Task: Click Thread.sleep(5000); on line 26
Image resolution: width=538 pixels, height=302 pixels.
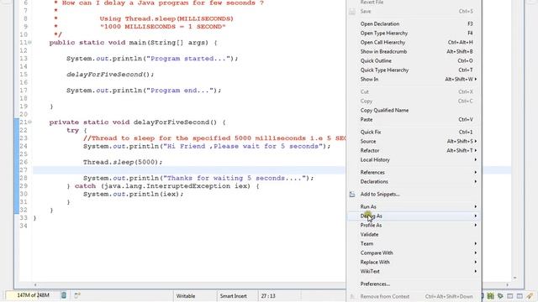Action: [x=123, y=162]
